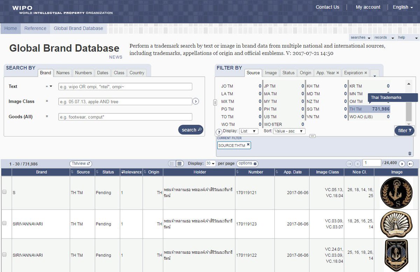Open results options gear button

tap(247, 163)
